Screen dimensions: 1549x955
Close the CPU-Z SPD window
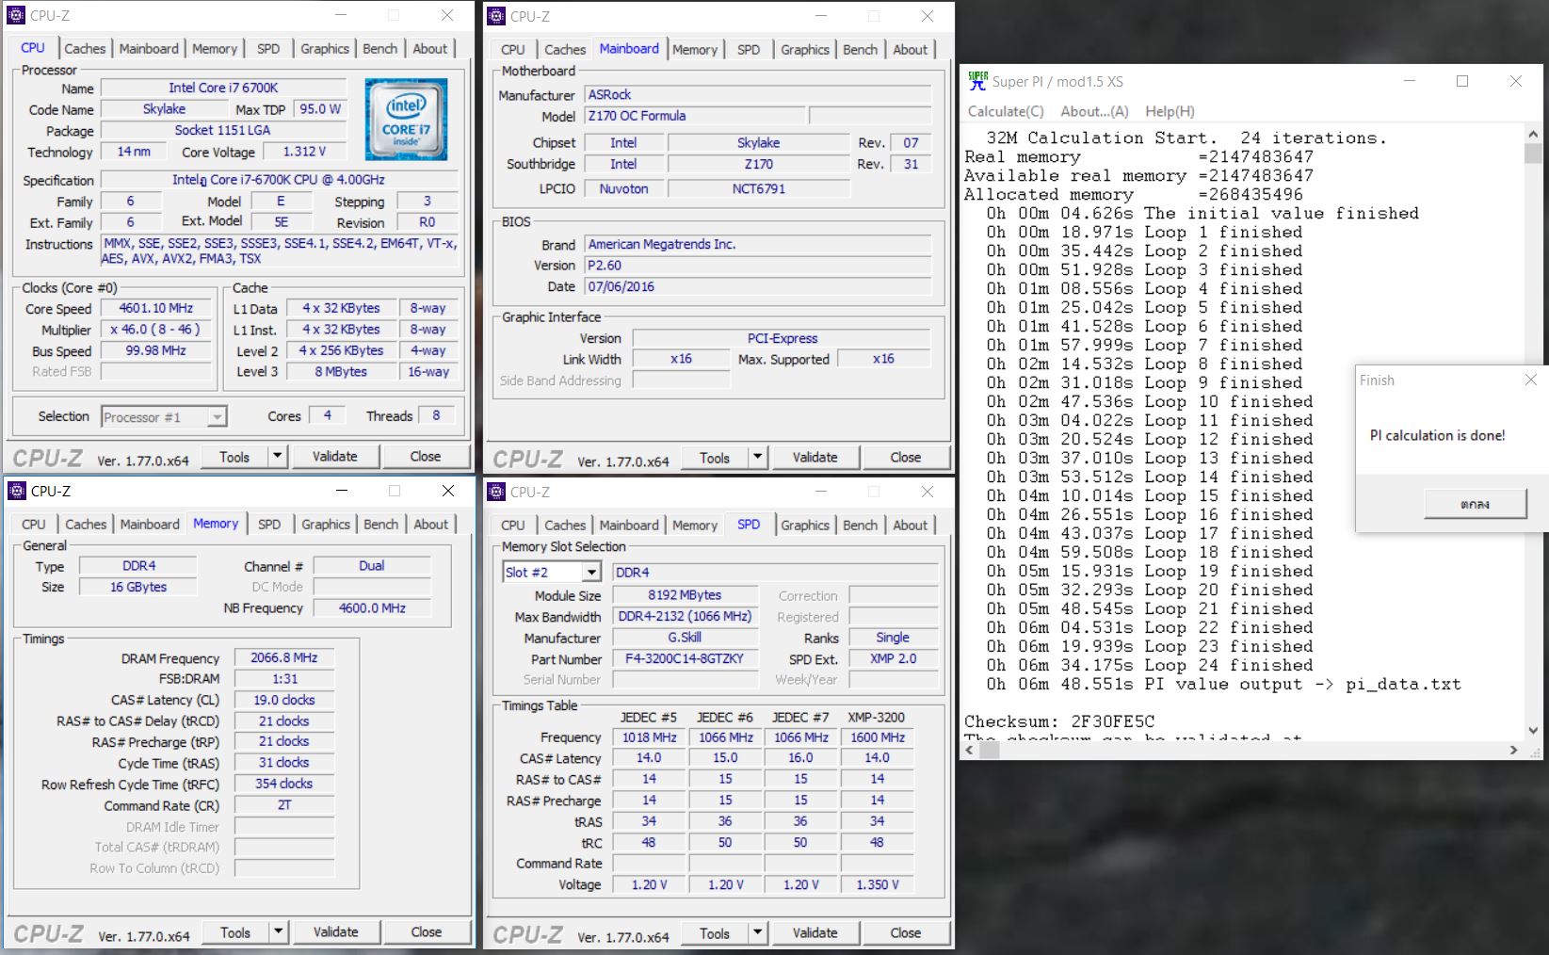[x=927, y=492]
